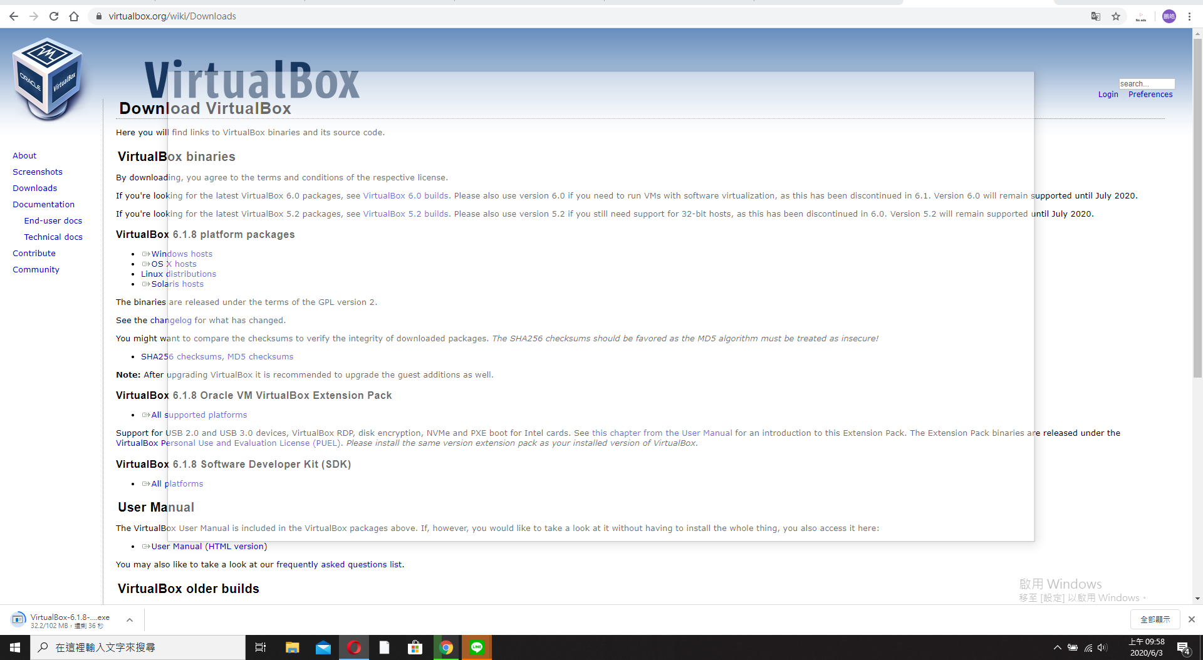Viewport: 1203px width, 660px height.
Task: Bookmark this page with the star icon
Action: click(1116, 16)
